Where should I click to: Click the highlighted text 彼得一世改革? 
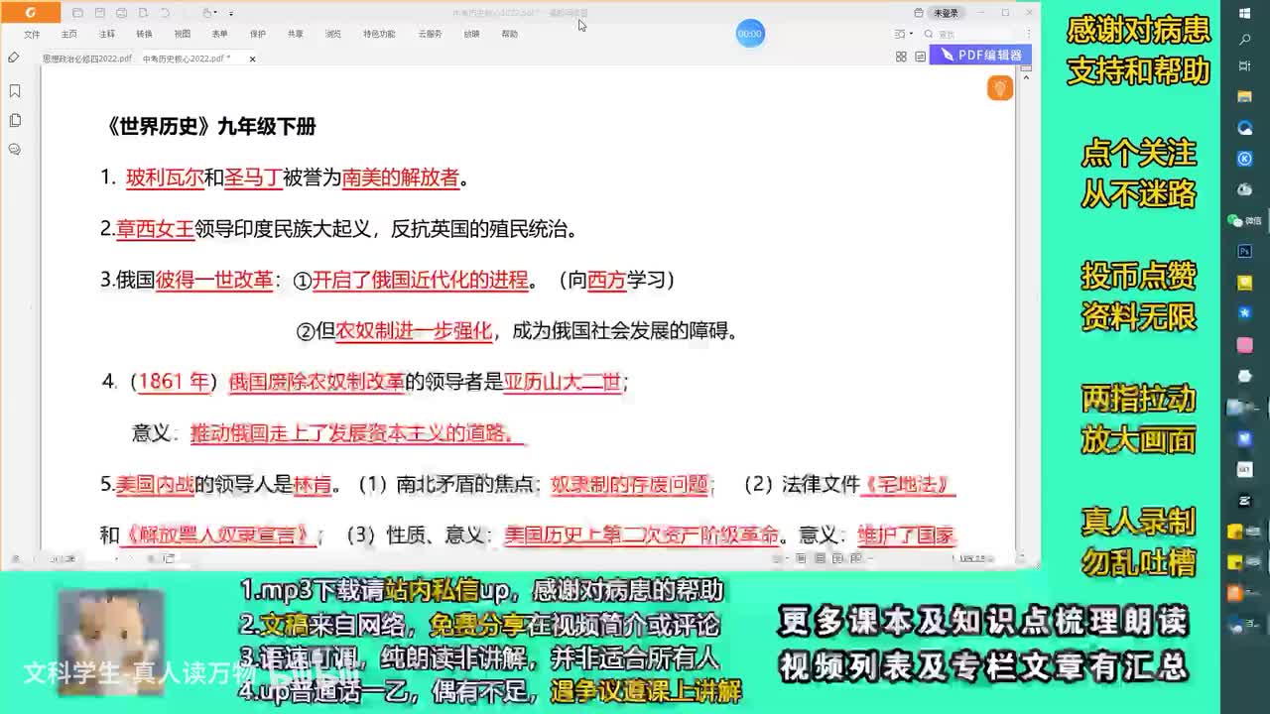click(213, 280)
